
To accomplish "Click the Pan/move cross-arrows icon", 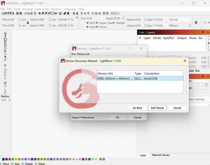I will pyautogui.click(x=40, y=13).
